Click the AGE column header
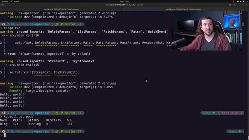Screen dimensions: 249x140 click(x=69, y=120)
